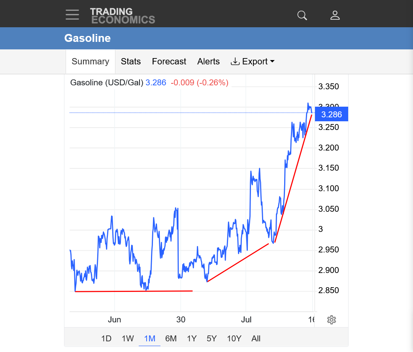Click the Export download icon
The height and width of the screenshot is (352, 413).
235,61
